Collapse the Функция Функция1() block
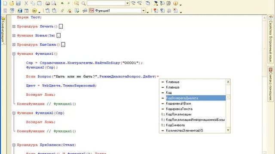This screenshot has width=275, height=154. point(14,54)
